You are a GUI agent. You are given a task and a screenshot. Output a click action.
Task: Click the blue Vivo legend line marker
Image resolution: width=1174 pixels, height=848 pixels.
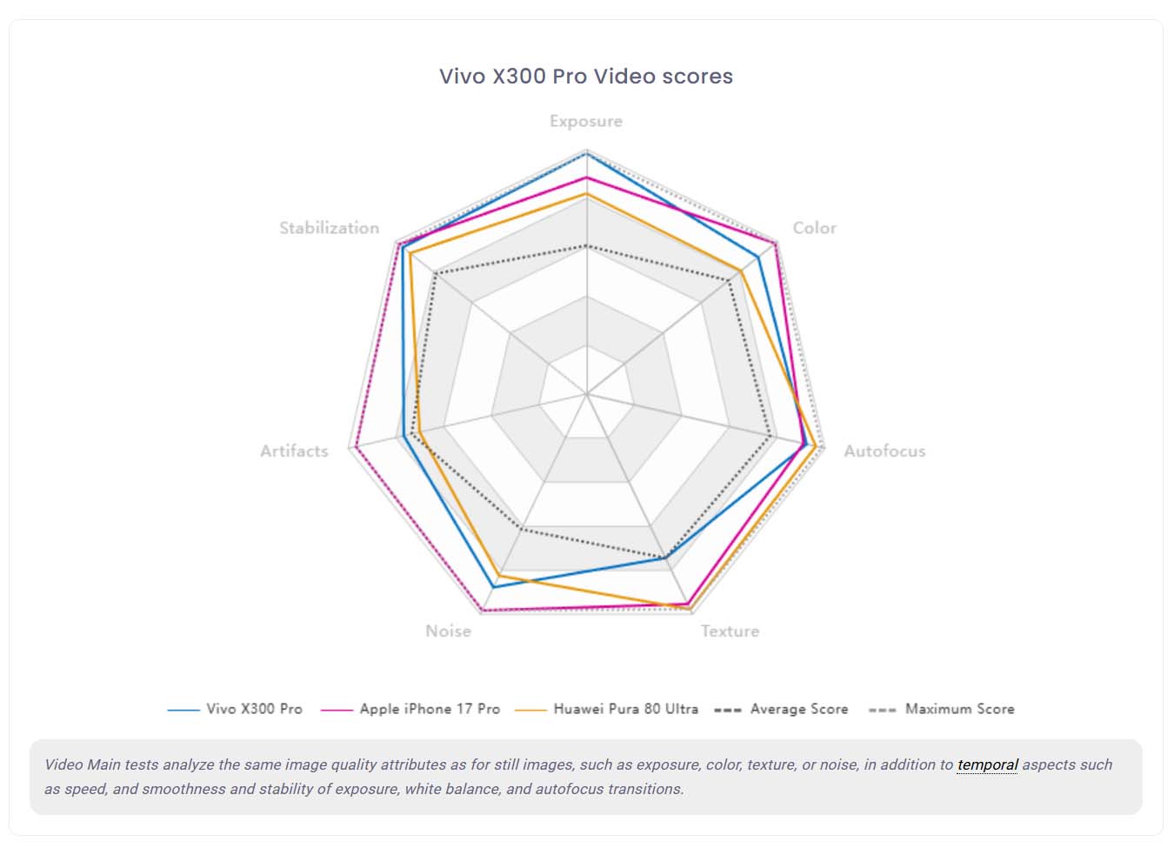(183, 710)
